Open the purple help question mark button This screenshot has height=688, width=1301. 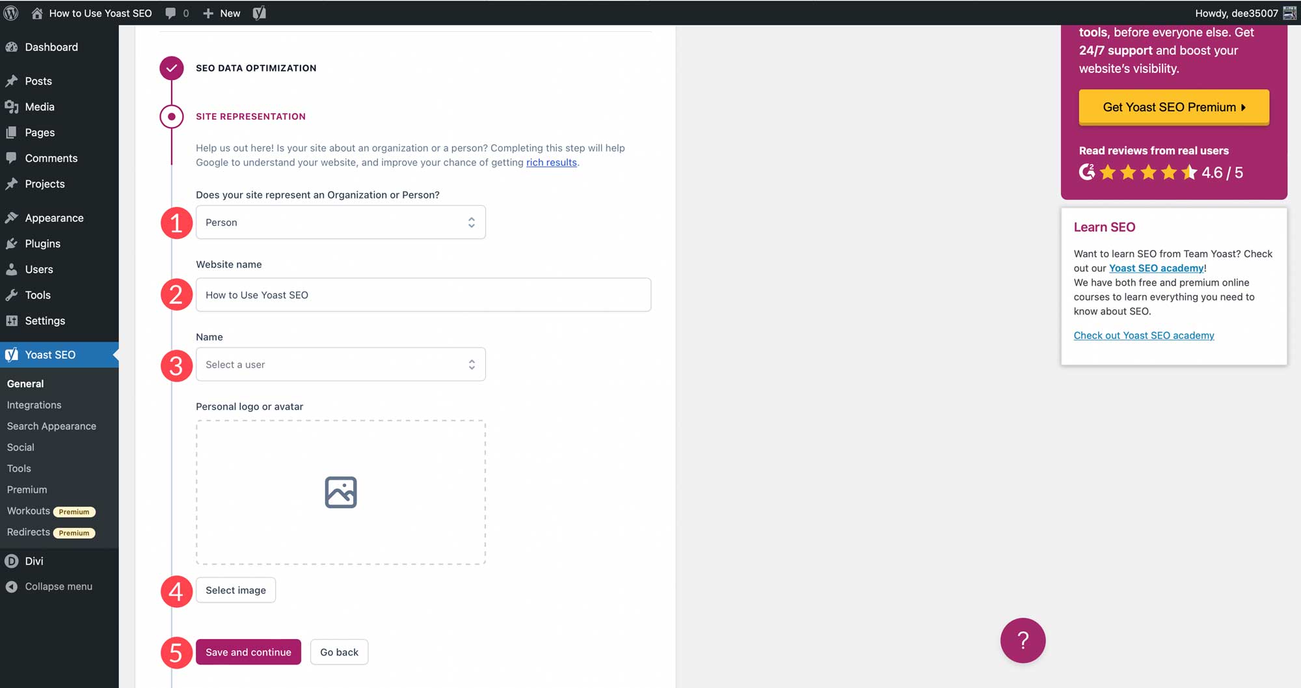[x=1023, y=640]
